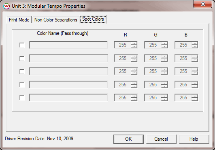
Task: Click the application icon in title bar
Action: [x=6, y=6]
